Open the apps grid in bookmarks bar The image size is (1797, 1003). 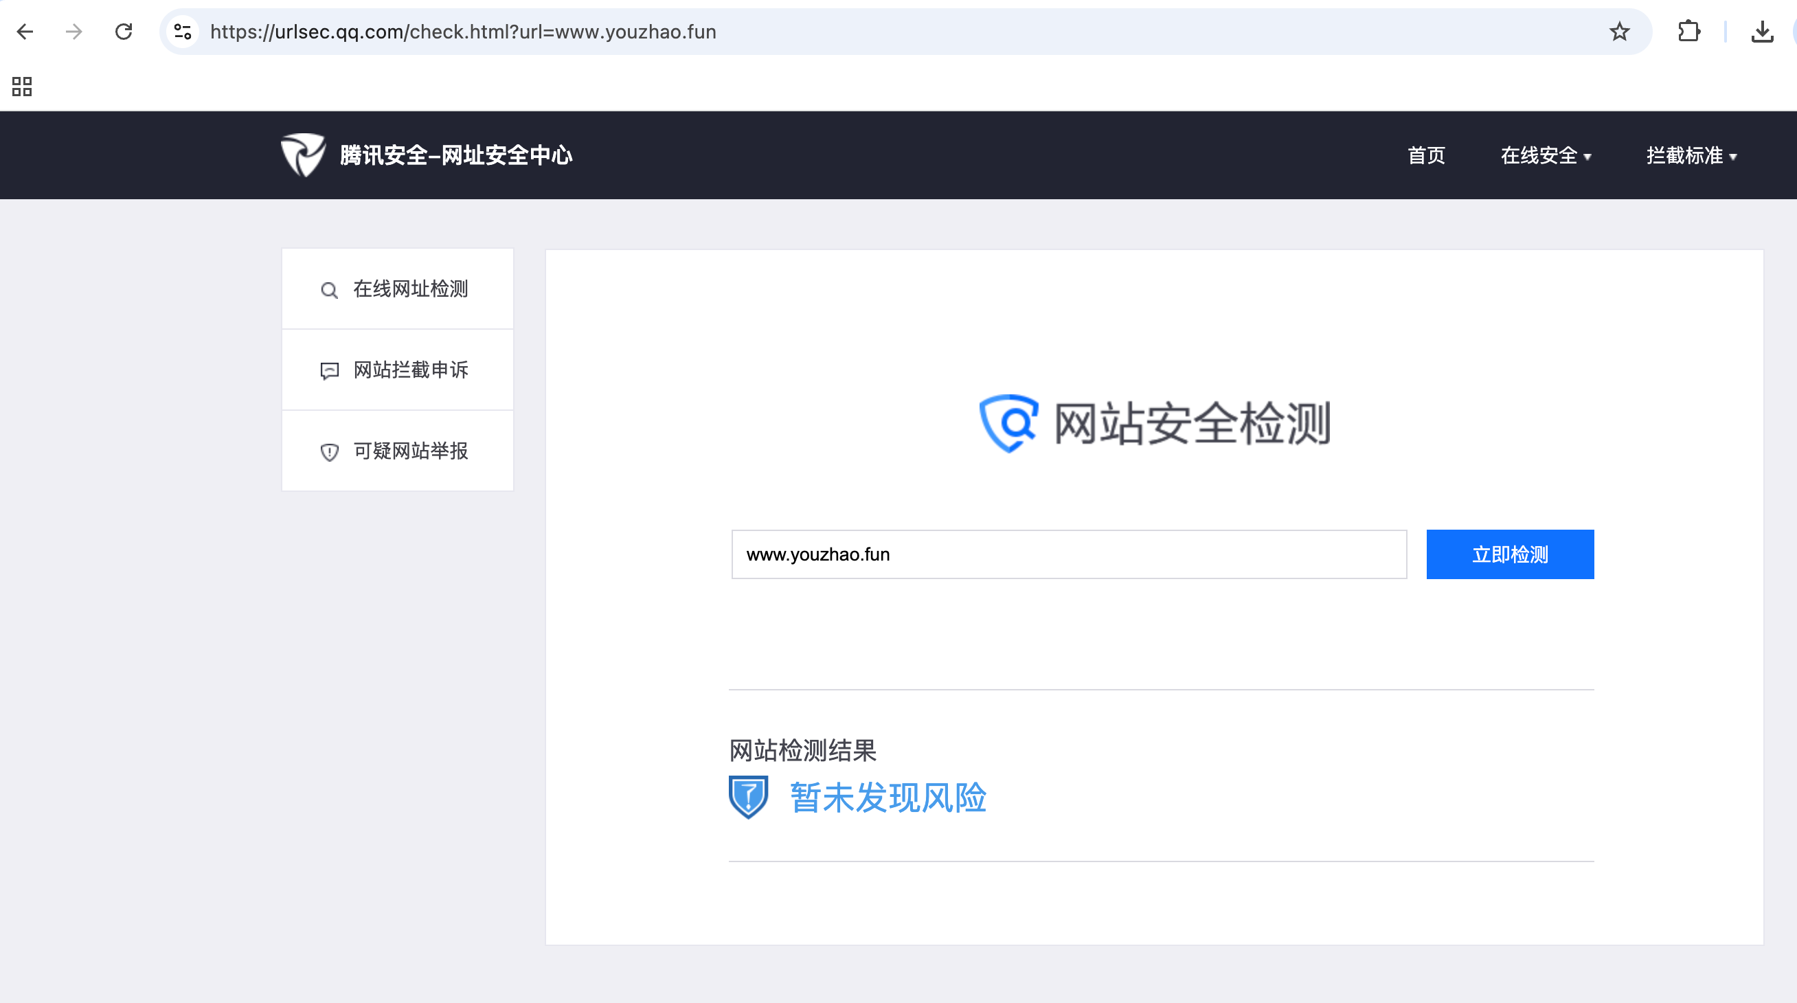pyautogui.click(x=21, y=87)
